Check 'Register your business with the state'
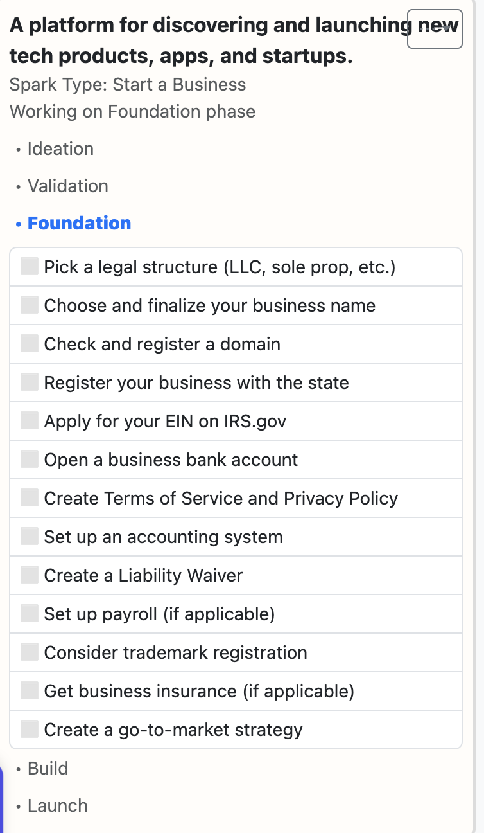Screen dimensions: 484x833 [x=30, y=382]
